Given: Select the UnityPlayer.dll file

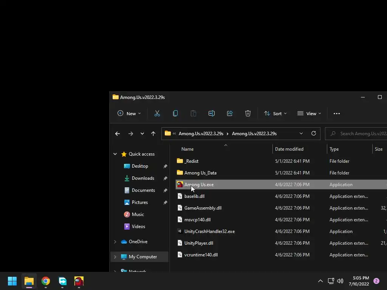Looking at the screenshot, I should 281,243.
